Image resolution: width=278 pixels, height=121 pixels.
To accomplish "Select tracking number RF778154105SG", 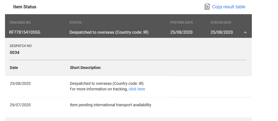I will point(25,32).
